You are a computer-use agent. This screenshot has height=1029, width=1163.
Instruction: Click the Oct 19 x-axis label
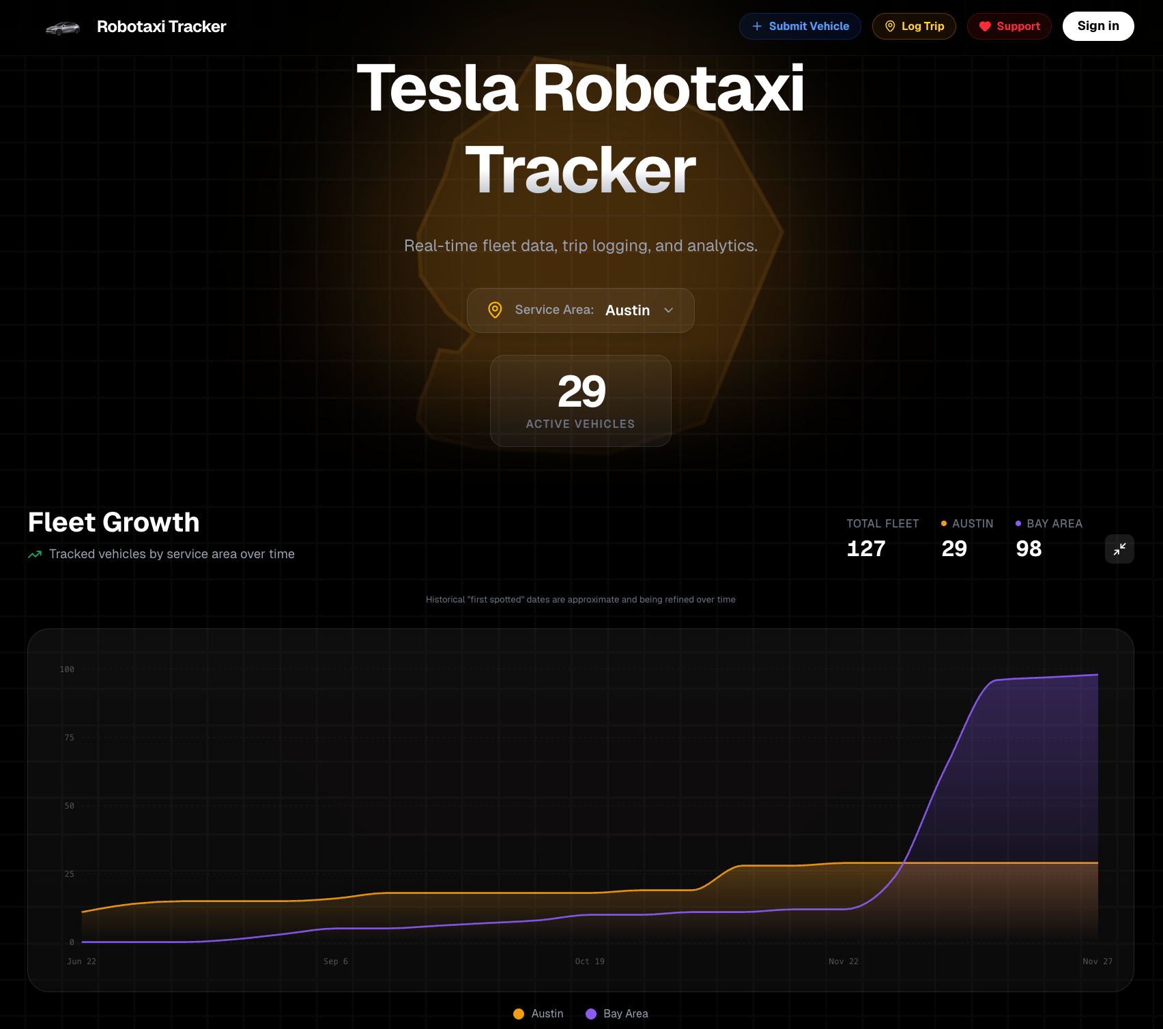pyautogui.click(x=590, y=961)
